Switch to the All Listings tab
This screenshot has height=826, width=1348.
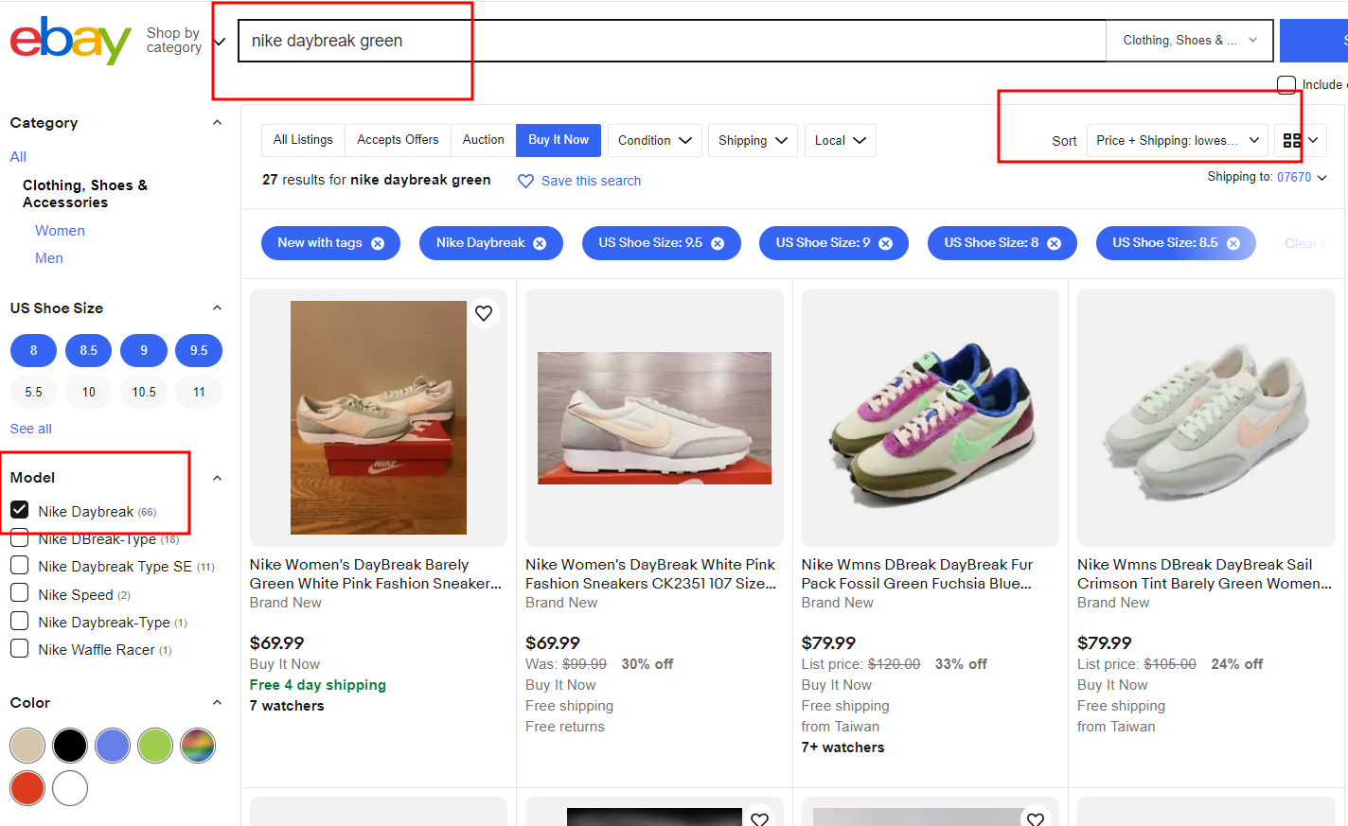click(303, 140)
